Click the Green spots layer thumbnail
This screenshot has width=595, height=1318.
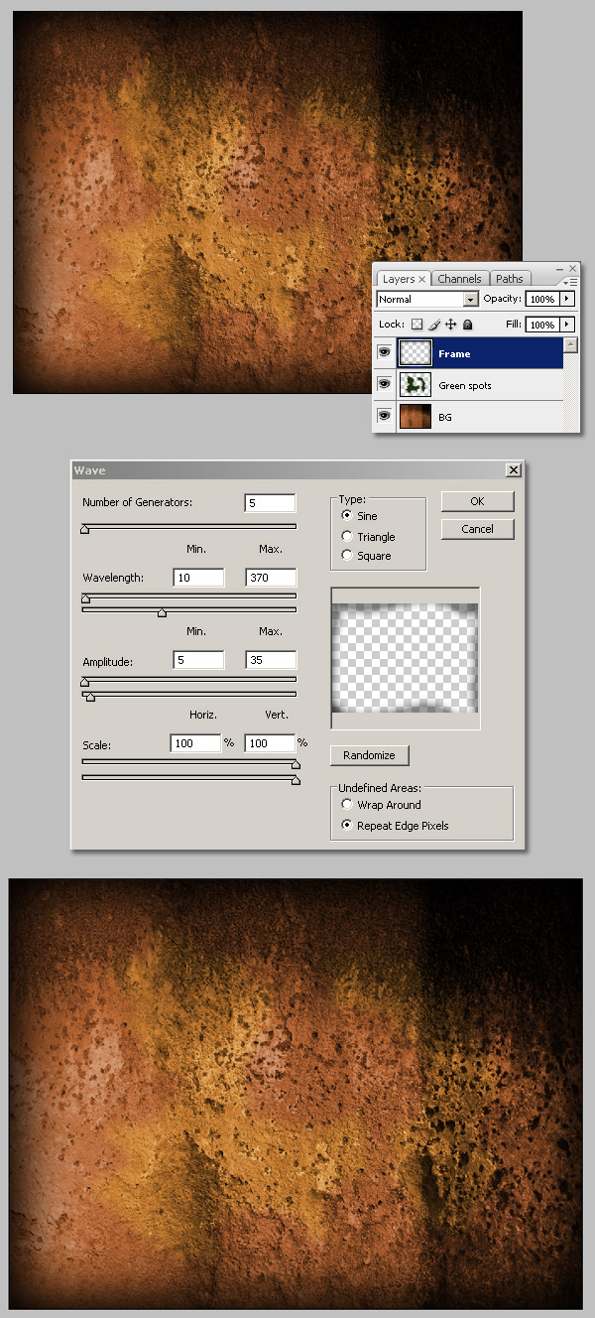pos(416,385)
